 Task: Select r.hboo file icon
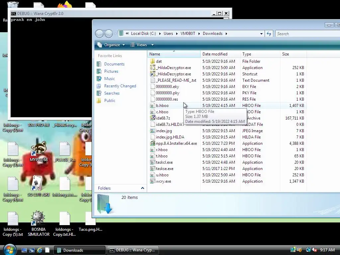click(153, 150)
